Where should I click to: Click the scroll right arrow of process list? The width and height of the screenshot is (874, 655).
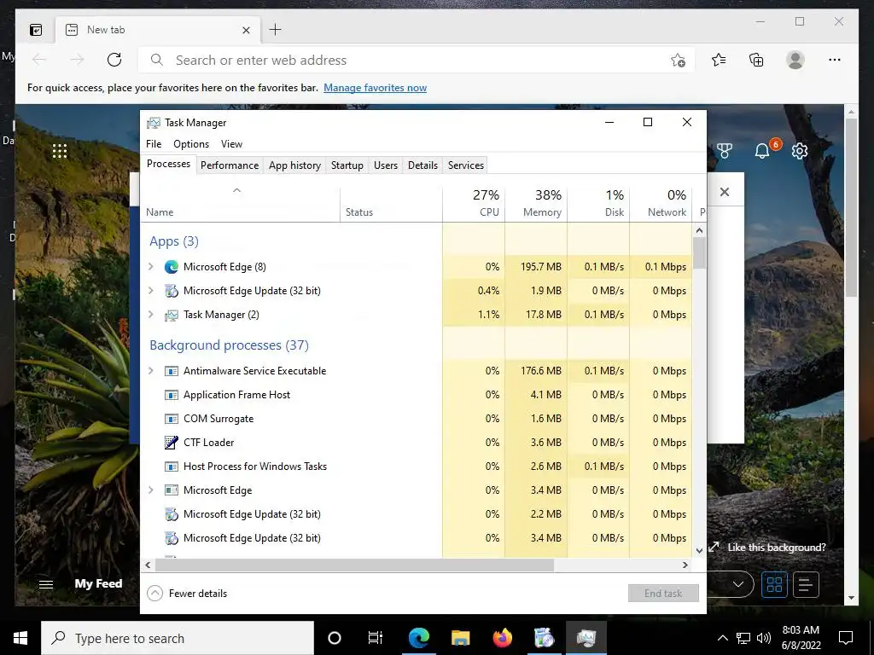click(685, 565)
